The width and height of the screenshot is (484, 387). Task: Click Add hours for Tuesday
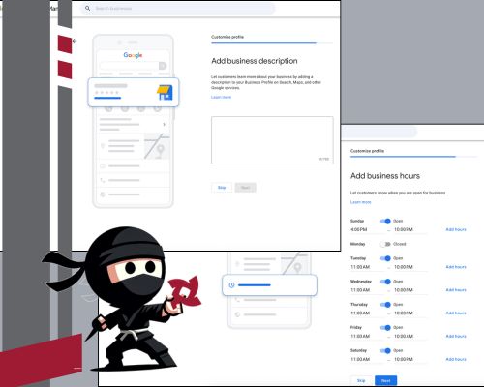coord(456,267)
